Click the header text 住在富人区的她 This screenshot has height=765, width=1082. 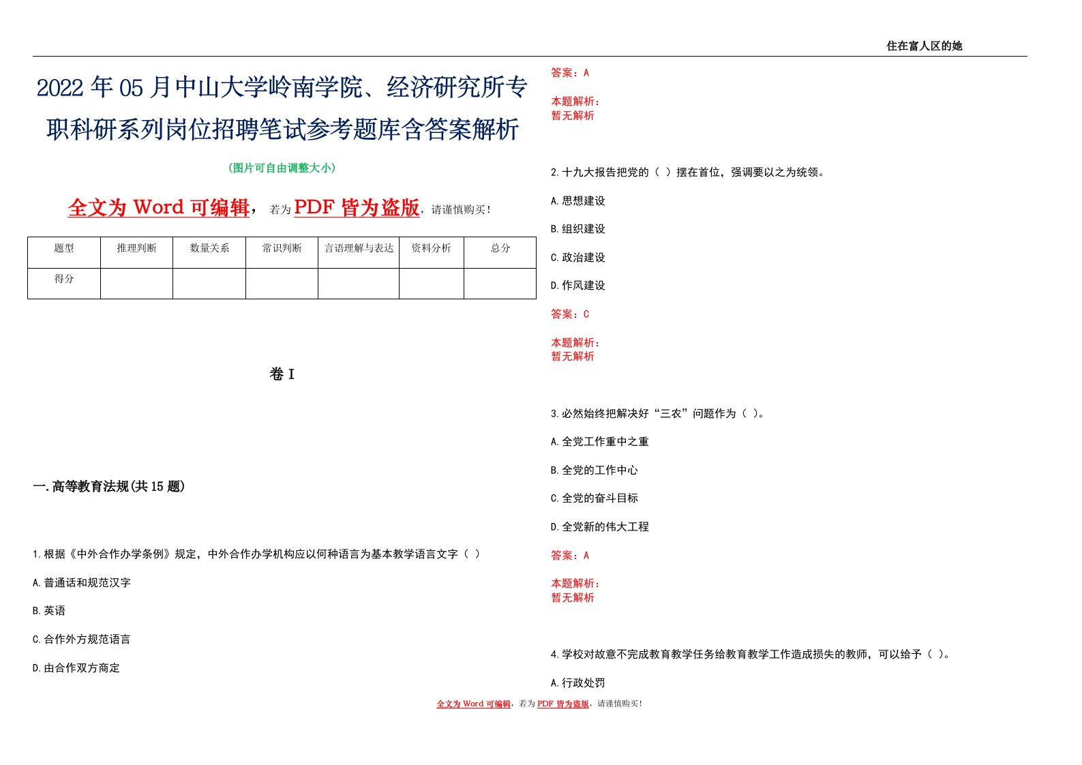point(924,46)
